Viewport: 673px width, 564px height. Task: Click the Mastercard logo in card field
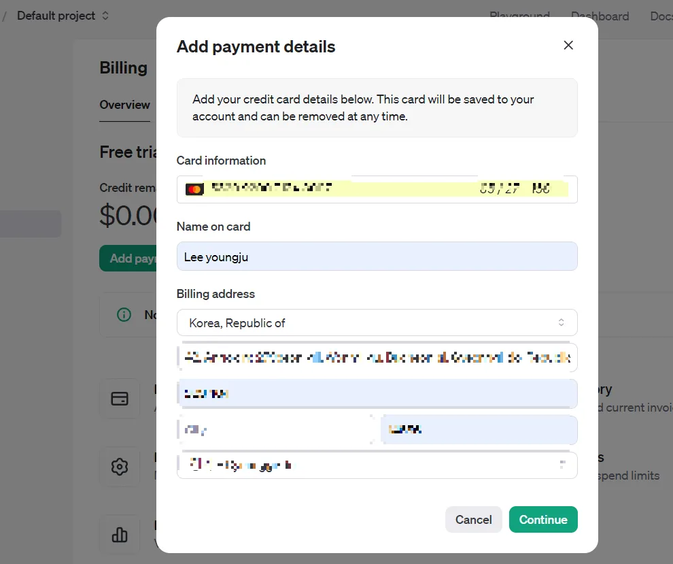coord(194,189)
